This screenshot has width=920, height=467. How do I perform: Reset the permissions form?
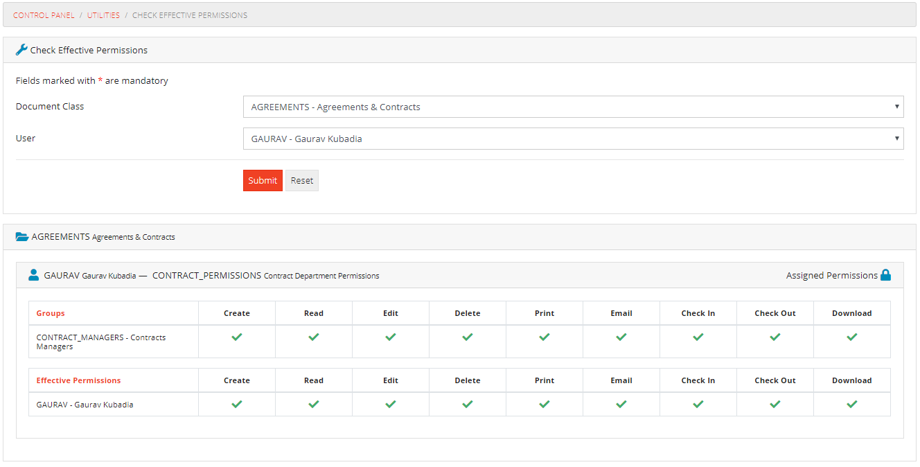[302, 180]
